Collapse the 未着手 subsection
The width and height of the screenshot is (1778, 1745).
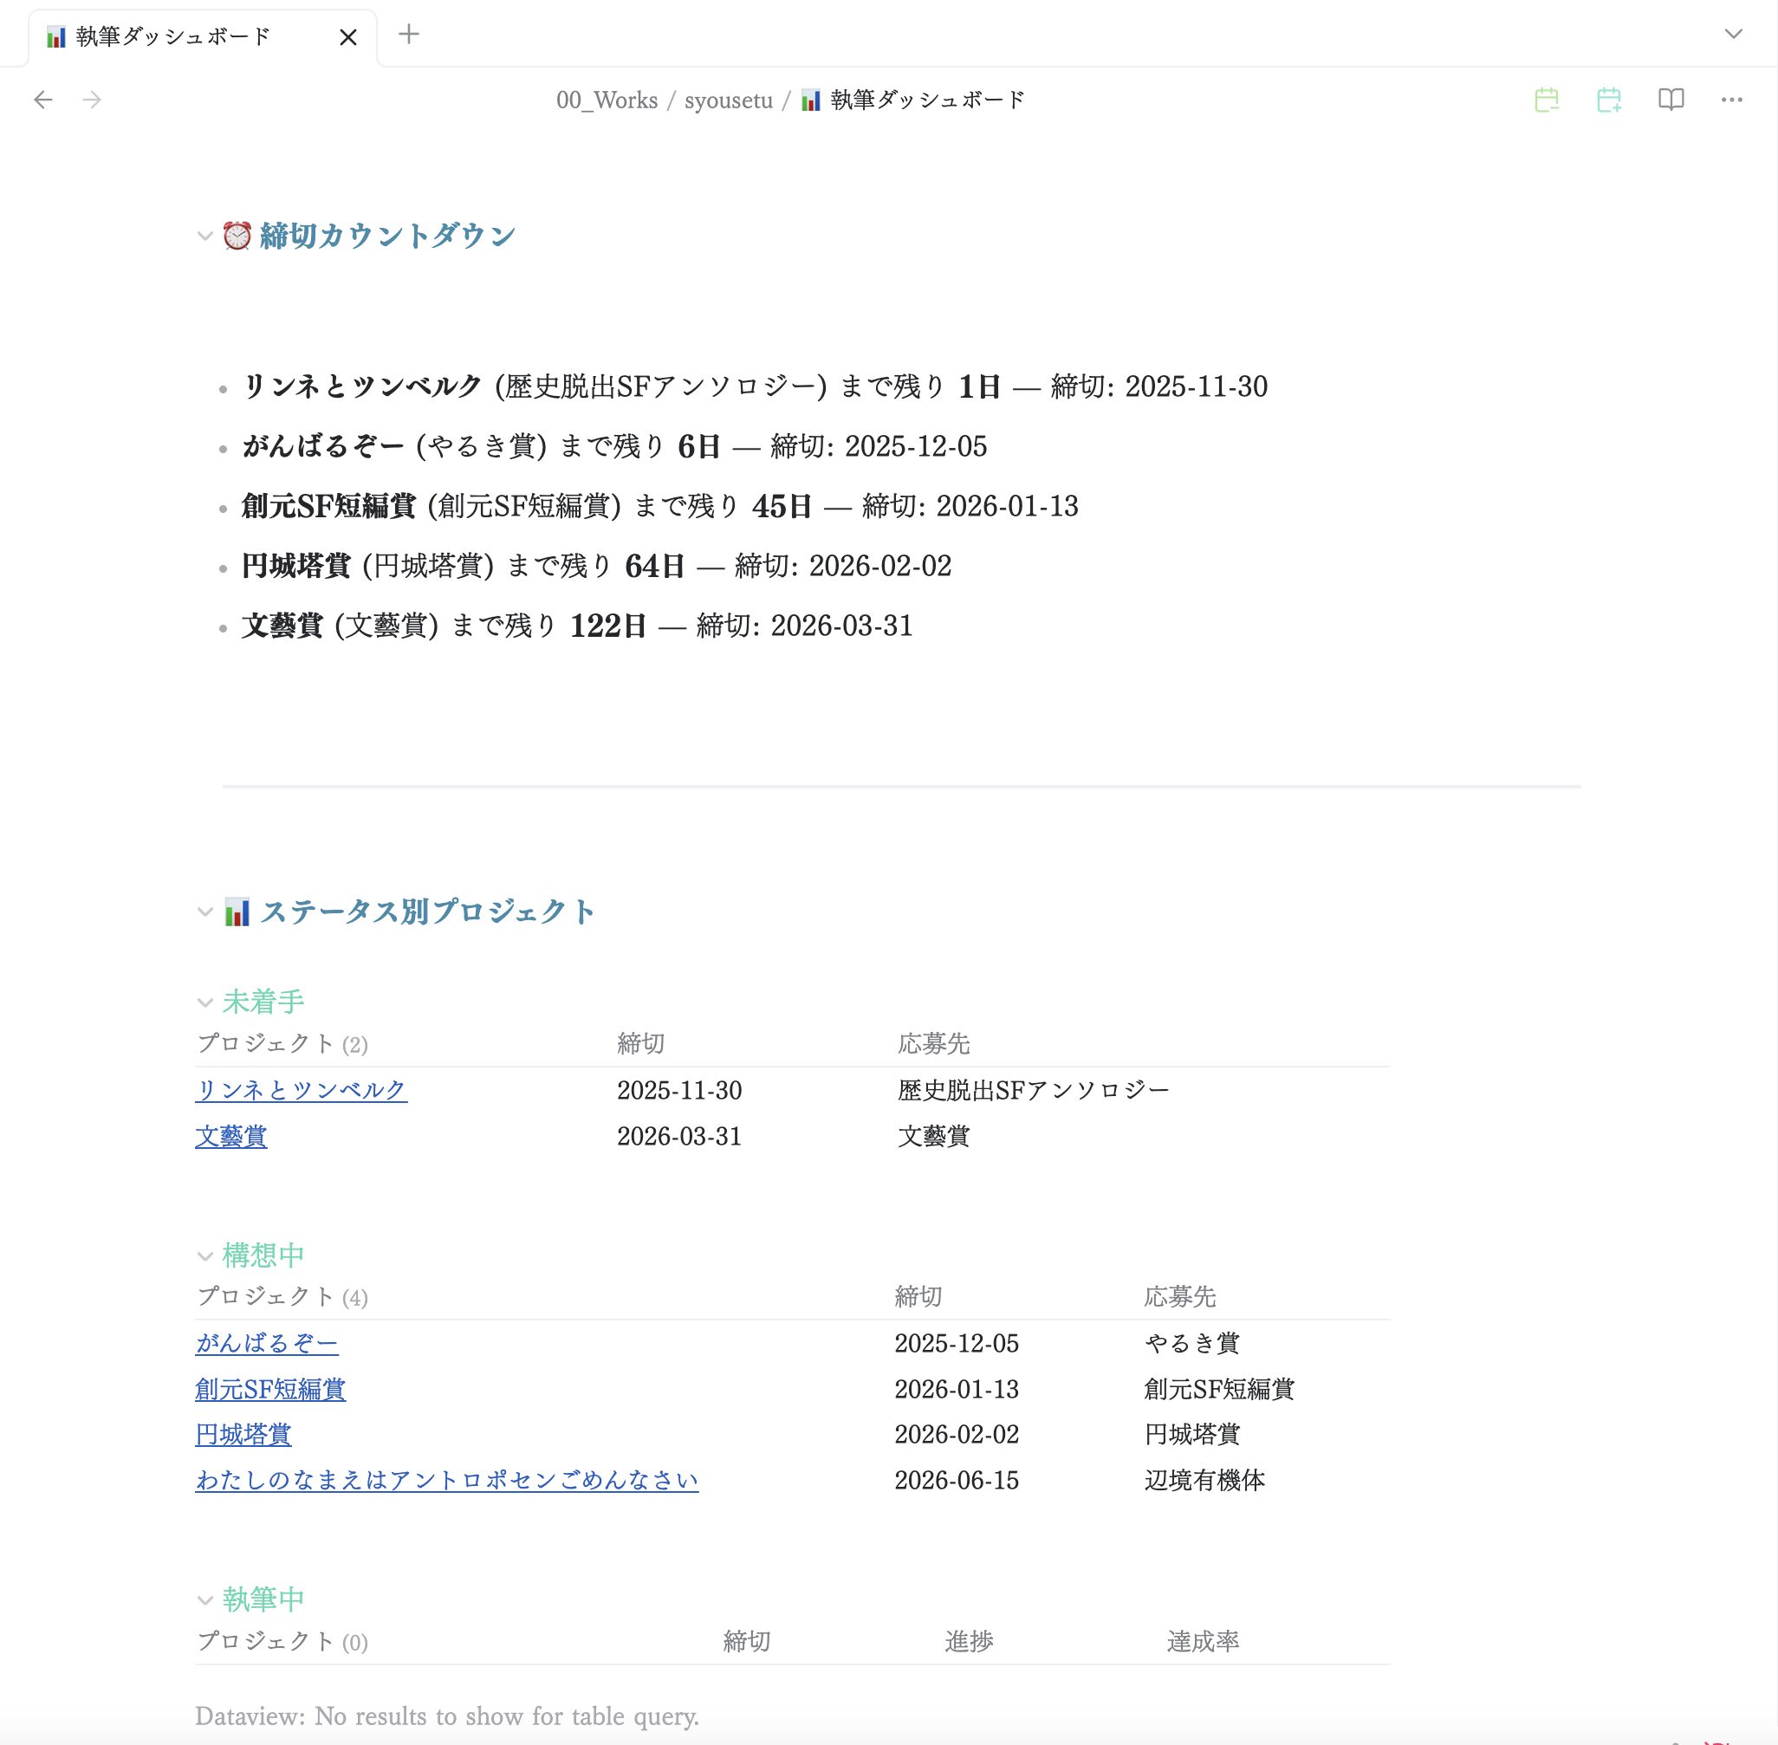point(204,1002)
